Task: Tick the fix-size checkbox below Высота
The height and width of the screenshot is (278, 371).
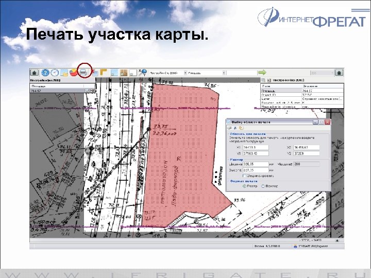Action: click(244, 176)
